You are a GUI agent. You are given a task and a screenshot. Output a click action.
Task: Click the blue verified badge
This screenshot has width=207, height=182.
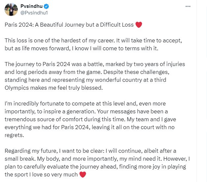(47, 6)
